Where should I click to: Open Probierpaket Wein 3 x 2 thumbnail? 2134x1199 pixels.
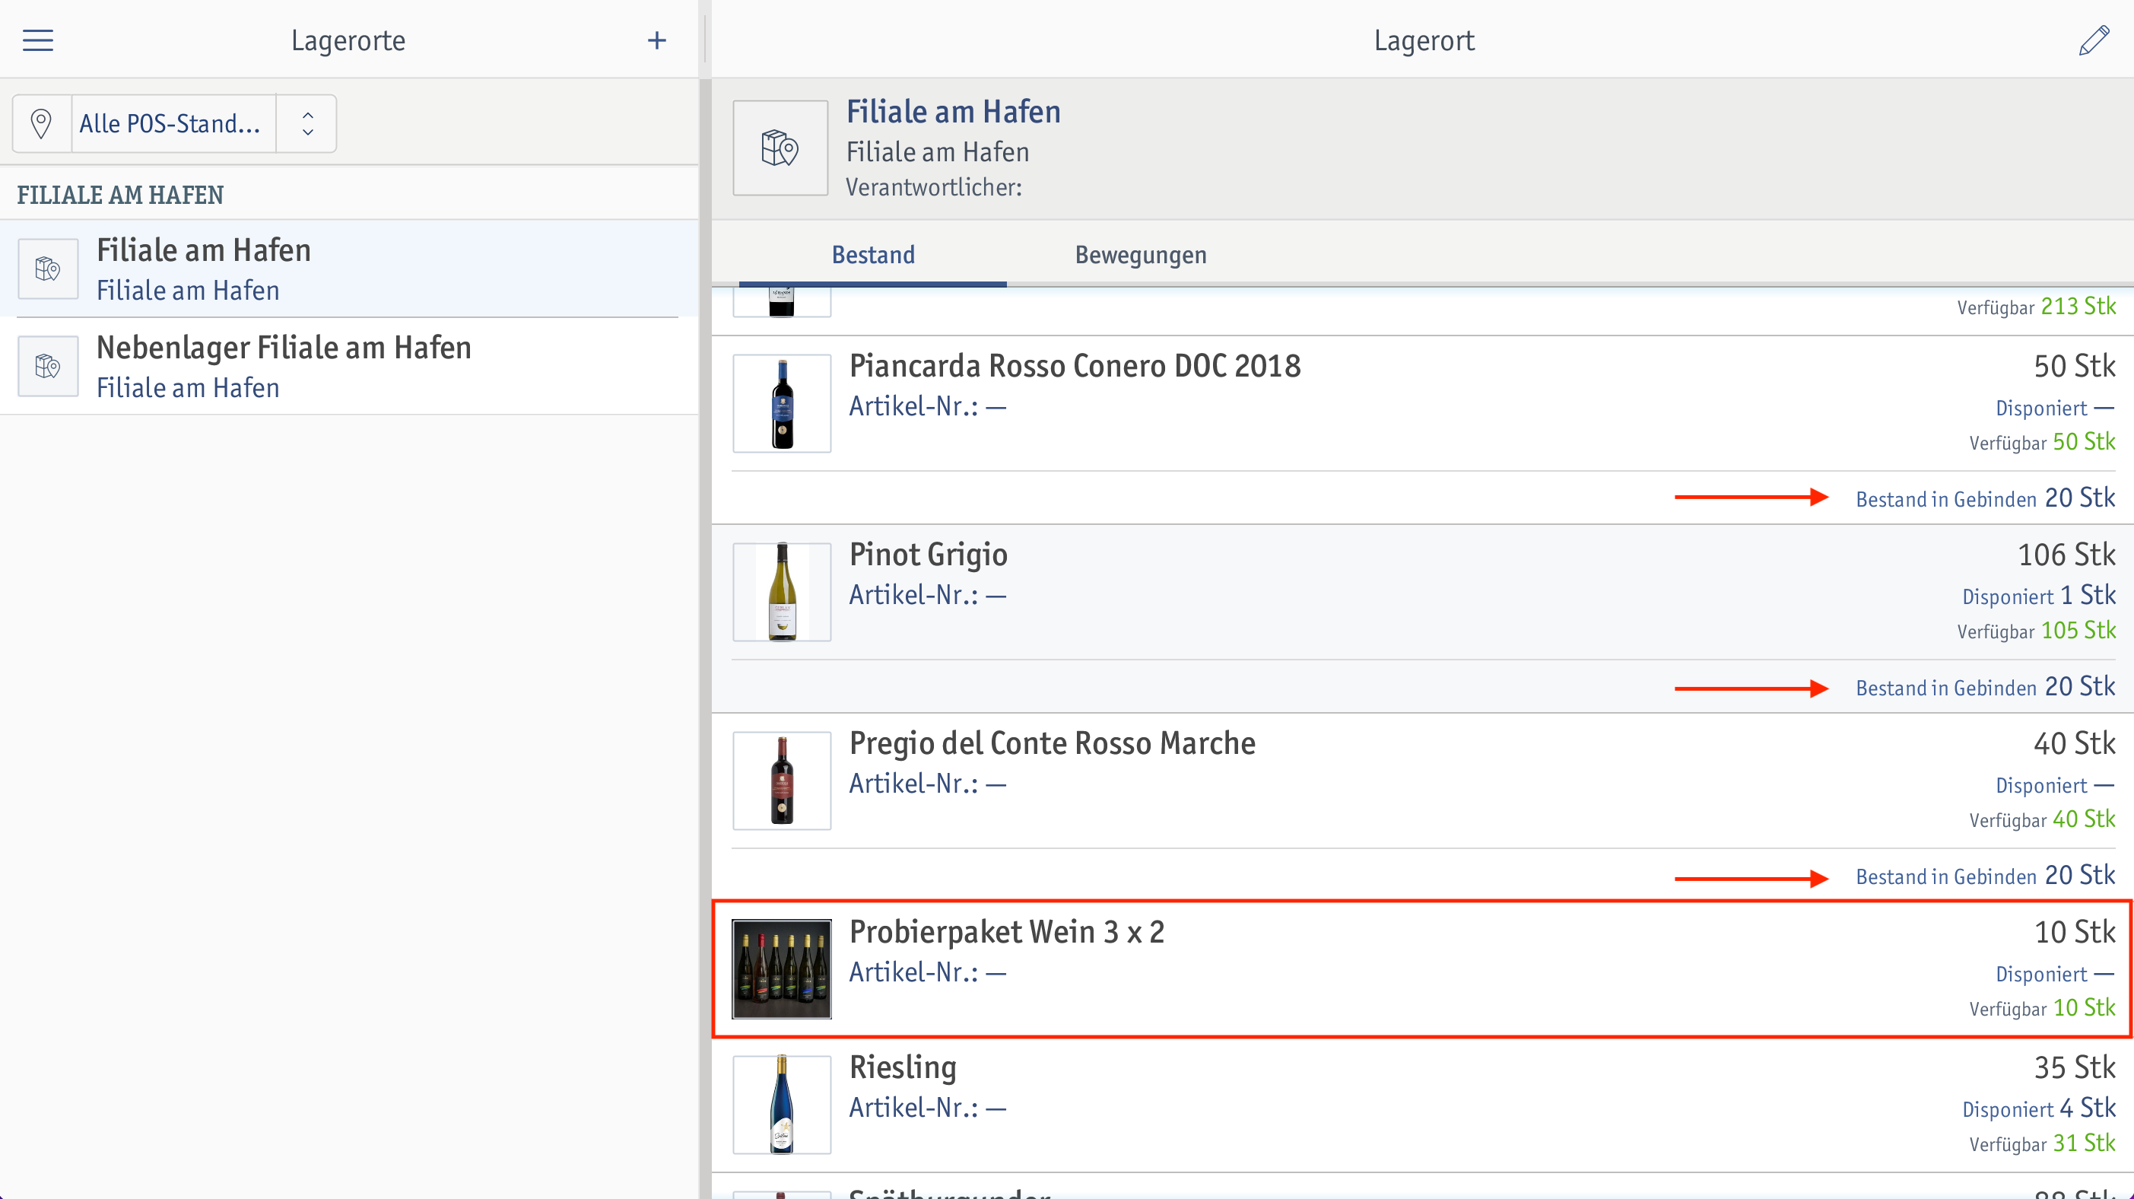coord(782,968)
